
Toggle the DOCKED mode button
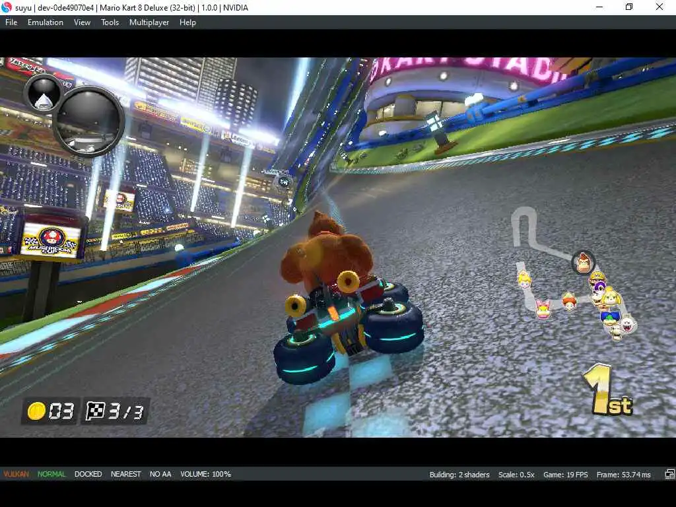tap(88, 474)
